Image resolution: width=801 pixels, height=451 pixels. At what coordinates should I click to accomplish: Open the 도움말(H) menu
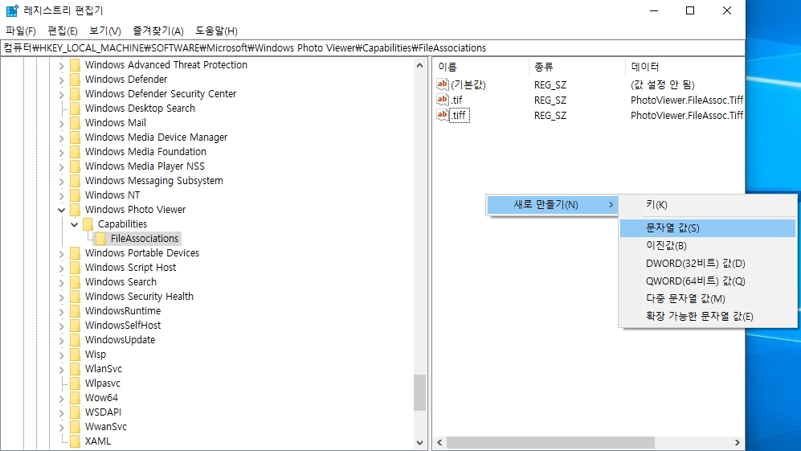216,31
